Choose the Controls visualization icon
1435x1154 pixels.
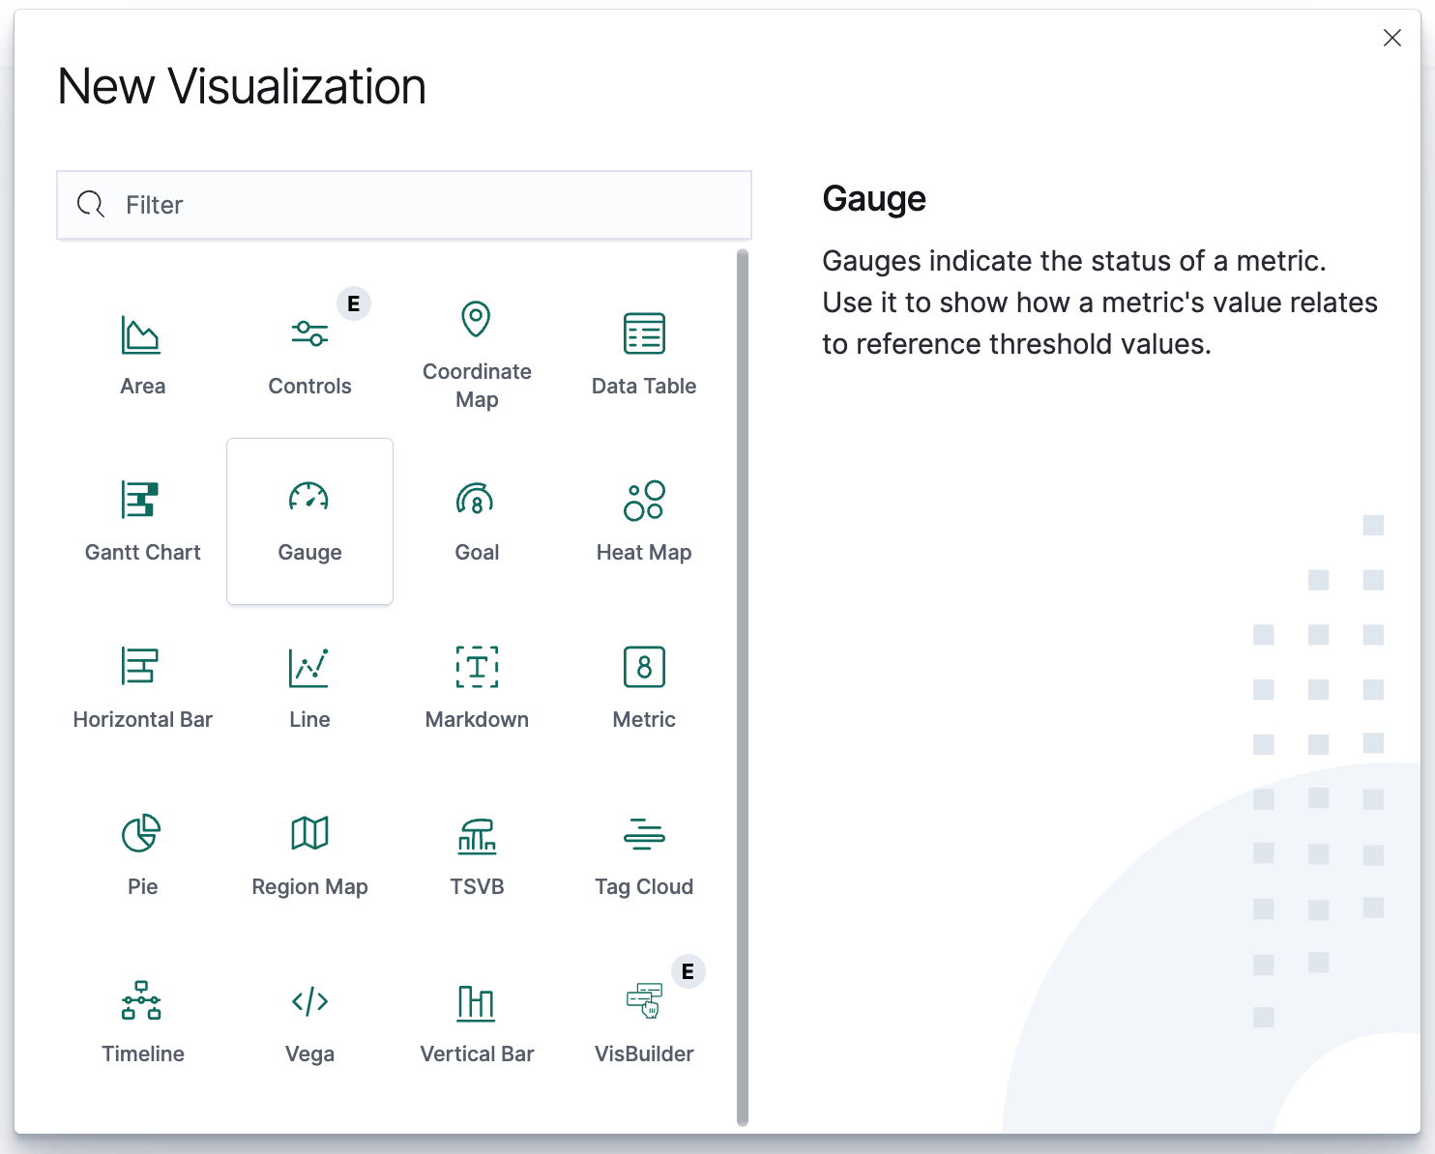(309, 334)
